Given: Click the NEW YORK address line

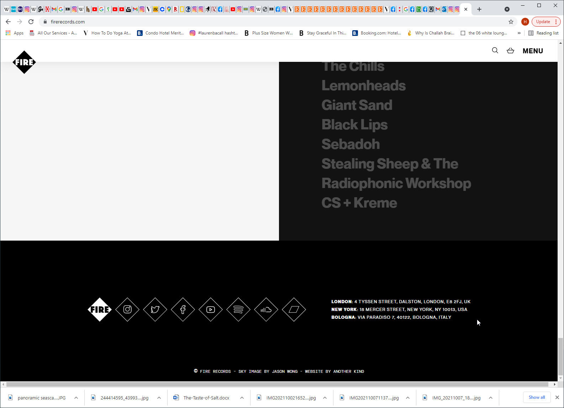Looking at the screenshot, I should [399, 310].
